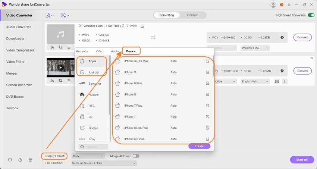Open settings gear for the second file
The height and width of the screenshot is (169, 317).
point(282,71)
